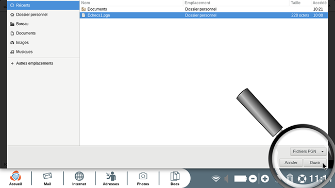Screen dimensions: 335x188
Task: Click the 10:21 access time cell
Action: (x=318, y=9)
